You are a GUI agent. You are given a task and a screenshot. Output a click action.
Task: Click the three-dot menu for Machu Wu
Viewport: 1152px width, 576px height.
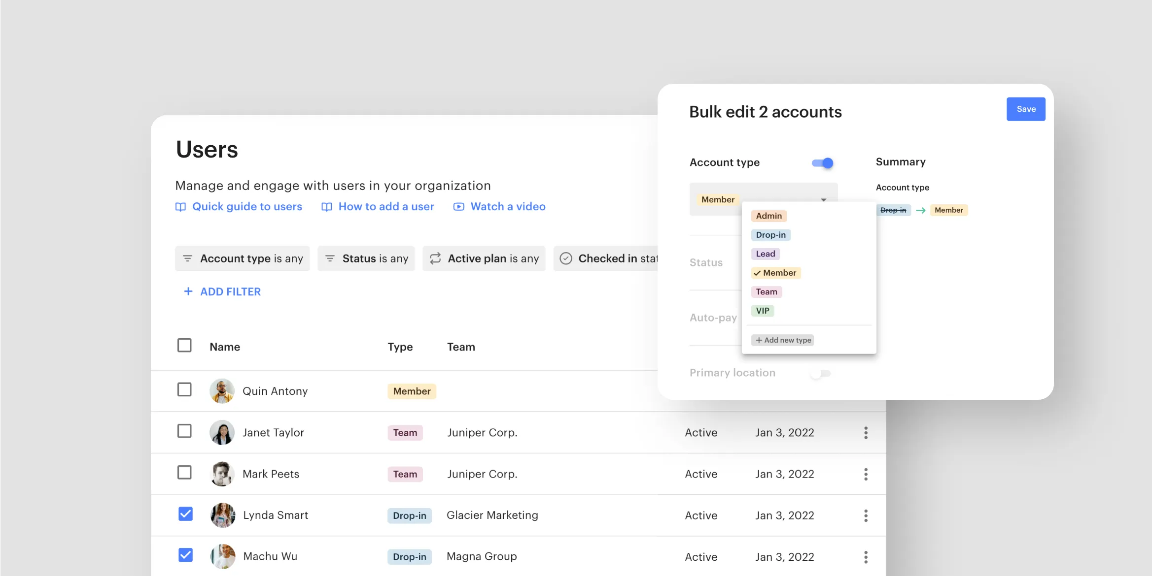coord(866,556)
